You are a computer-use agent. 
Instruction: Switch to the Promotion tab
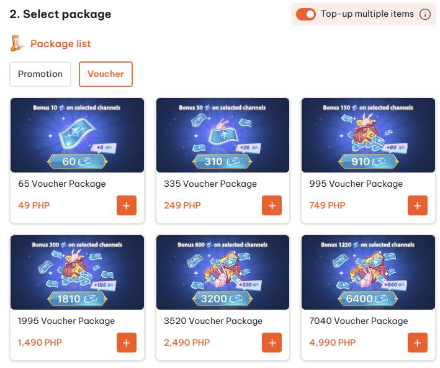(x=40, y=74)
